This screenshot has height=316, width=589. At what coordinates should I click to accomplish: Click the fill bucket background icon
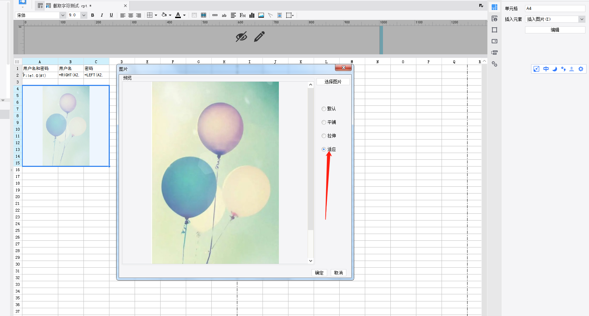pos(164,15)
